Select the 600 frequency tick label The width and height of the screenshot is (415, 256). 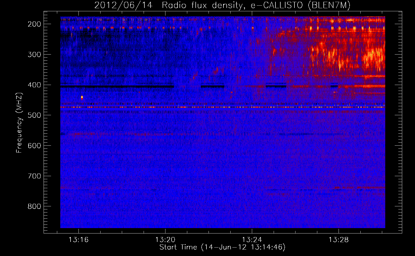coord(34,146)
